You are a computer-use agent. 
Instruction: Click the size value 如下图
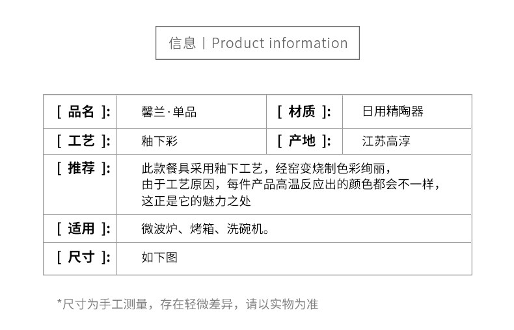159,257
